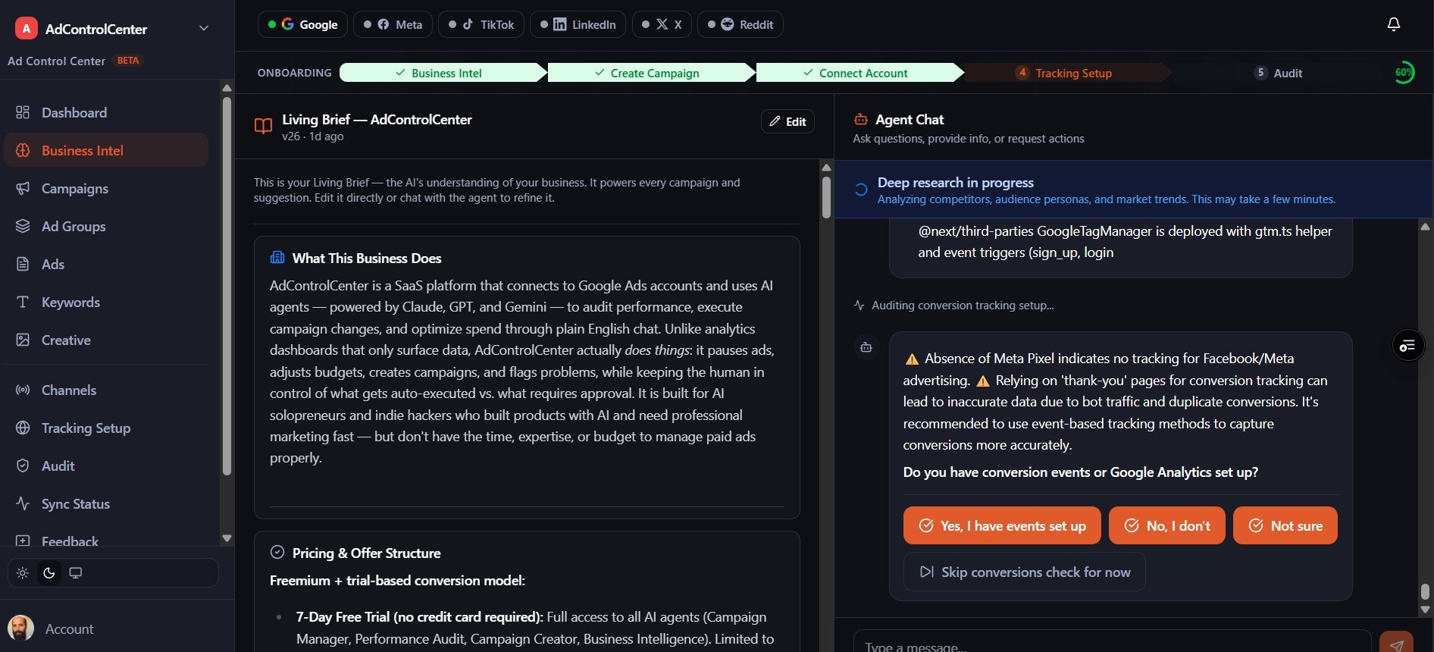Click the 'v26 · 1d ago' version text
Viewport: 1434px width, 652px height.
click(313, 136)
